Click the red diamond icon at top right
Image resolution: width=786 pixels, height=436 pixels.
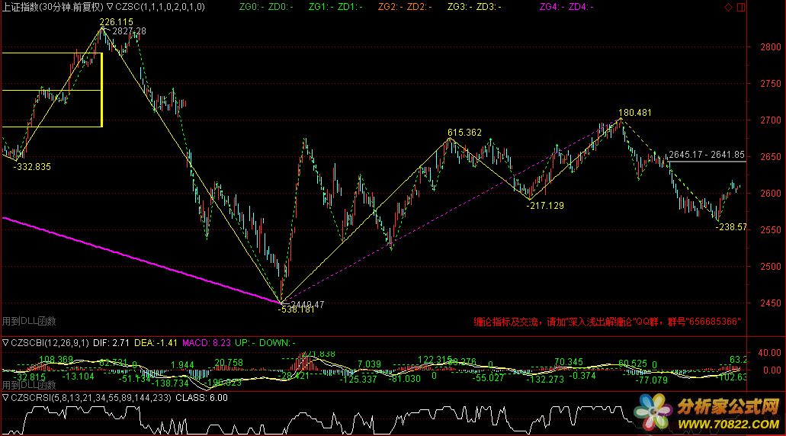729,7
